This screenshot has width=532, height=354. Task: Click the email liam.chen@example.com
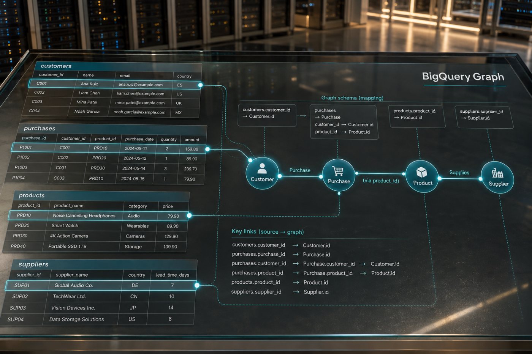141,94
